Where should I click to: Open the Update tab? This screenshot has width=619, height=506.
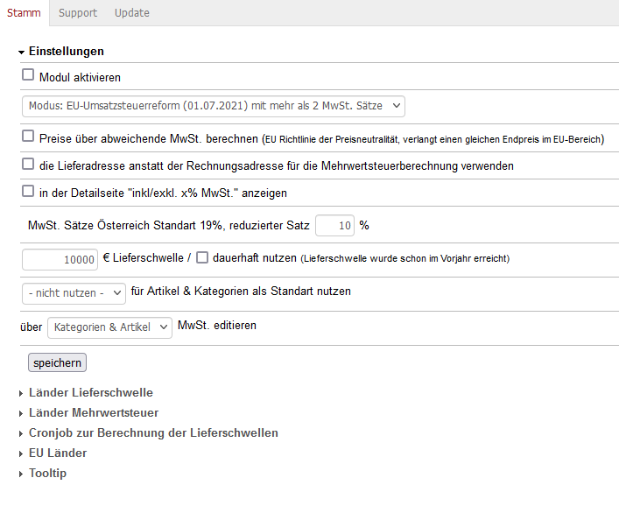click(131, 12)
